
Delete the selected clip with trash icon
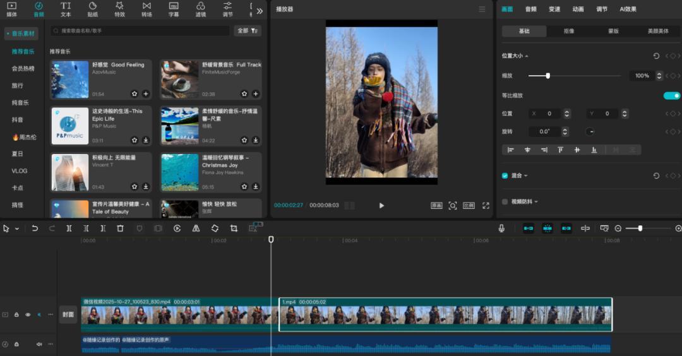point(120,228)
